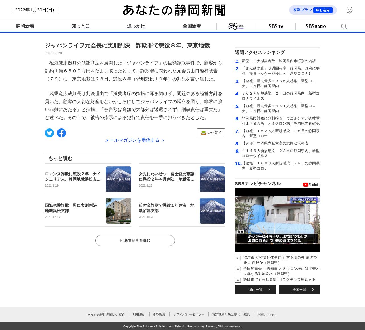Click the 申し込み subscribe button
Screen dimensions: 365x330
(323, 10)
